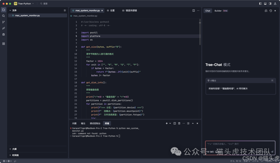
Task: Click the UTF-8 encoding in status bar
Action: [255, 161]
